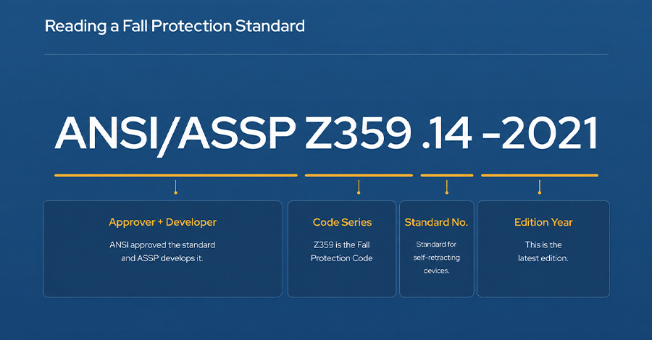The height and width of the screenshot is (340, 652).
Task: Select the 'Standard No.' heading
Action: 436,222
